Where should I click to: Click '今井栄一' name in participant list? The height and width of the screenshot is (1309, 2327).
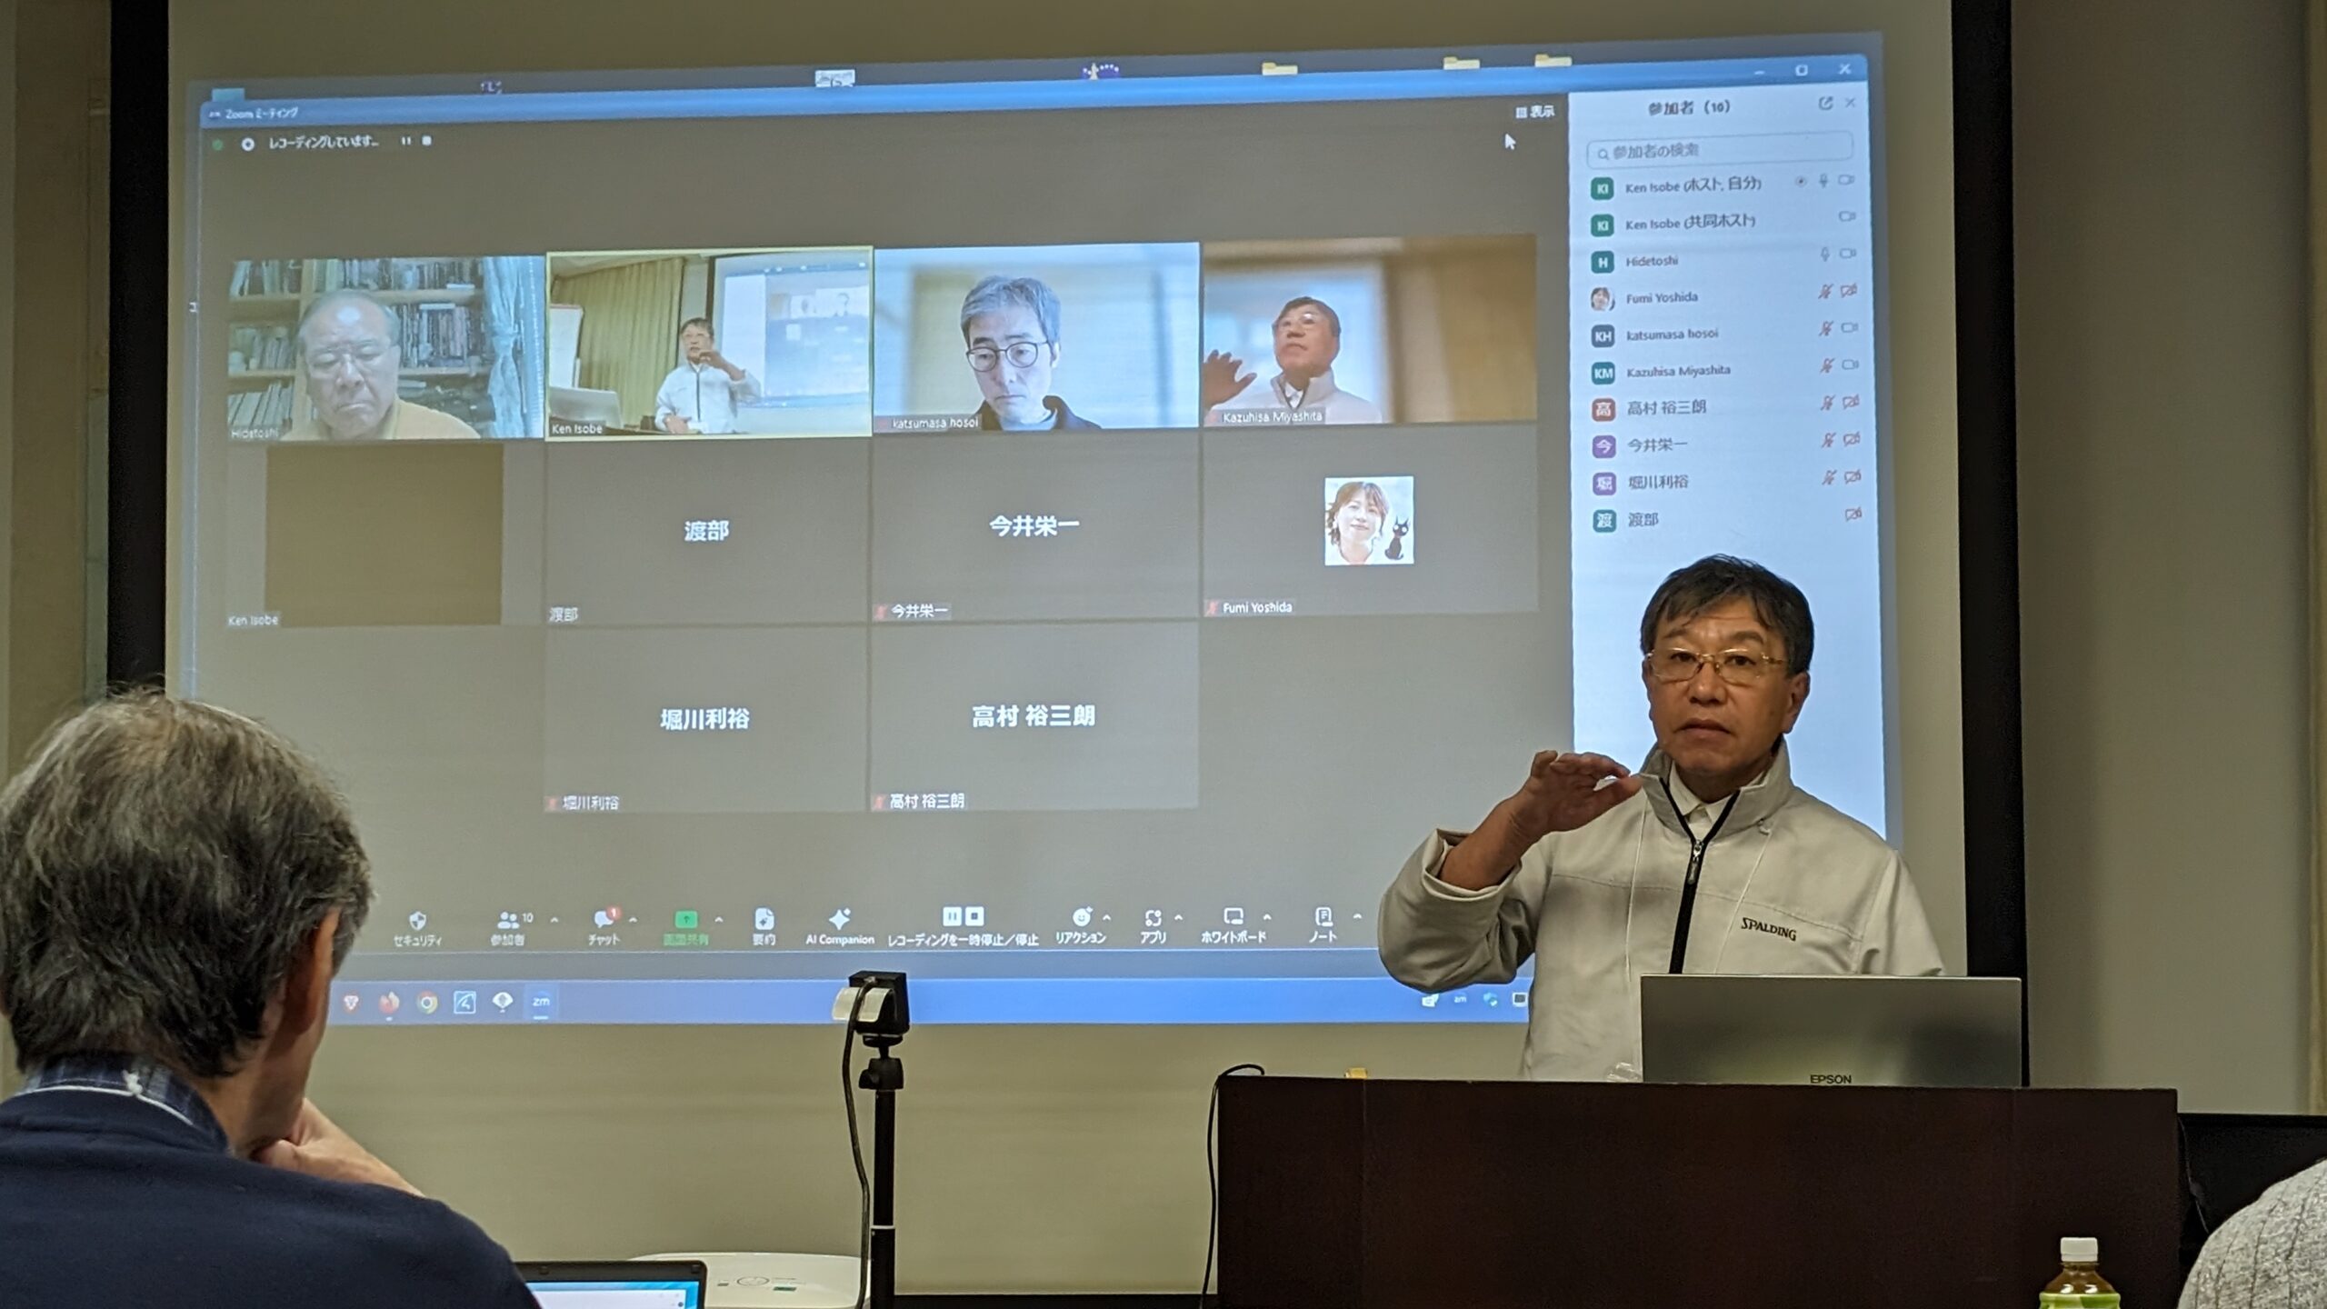1656,445
